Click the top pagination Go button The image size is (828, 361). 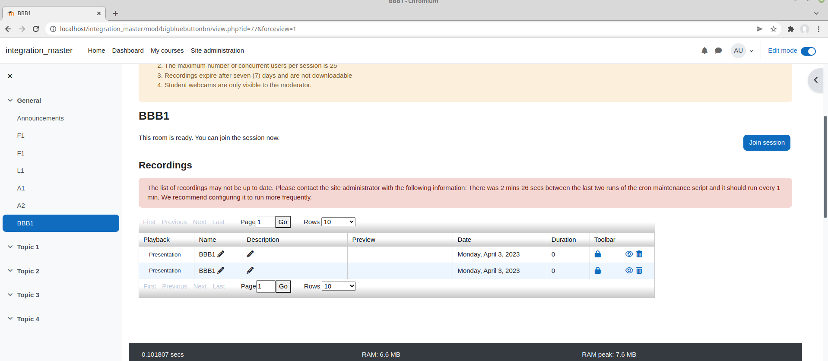pyautogui.click(x=283, y=222)
